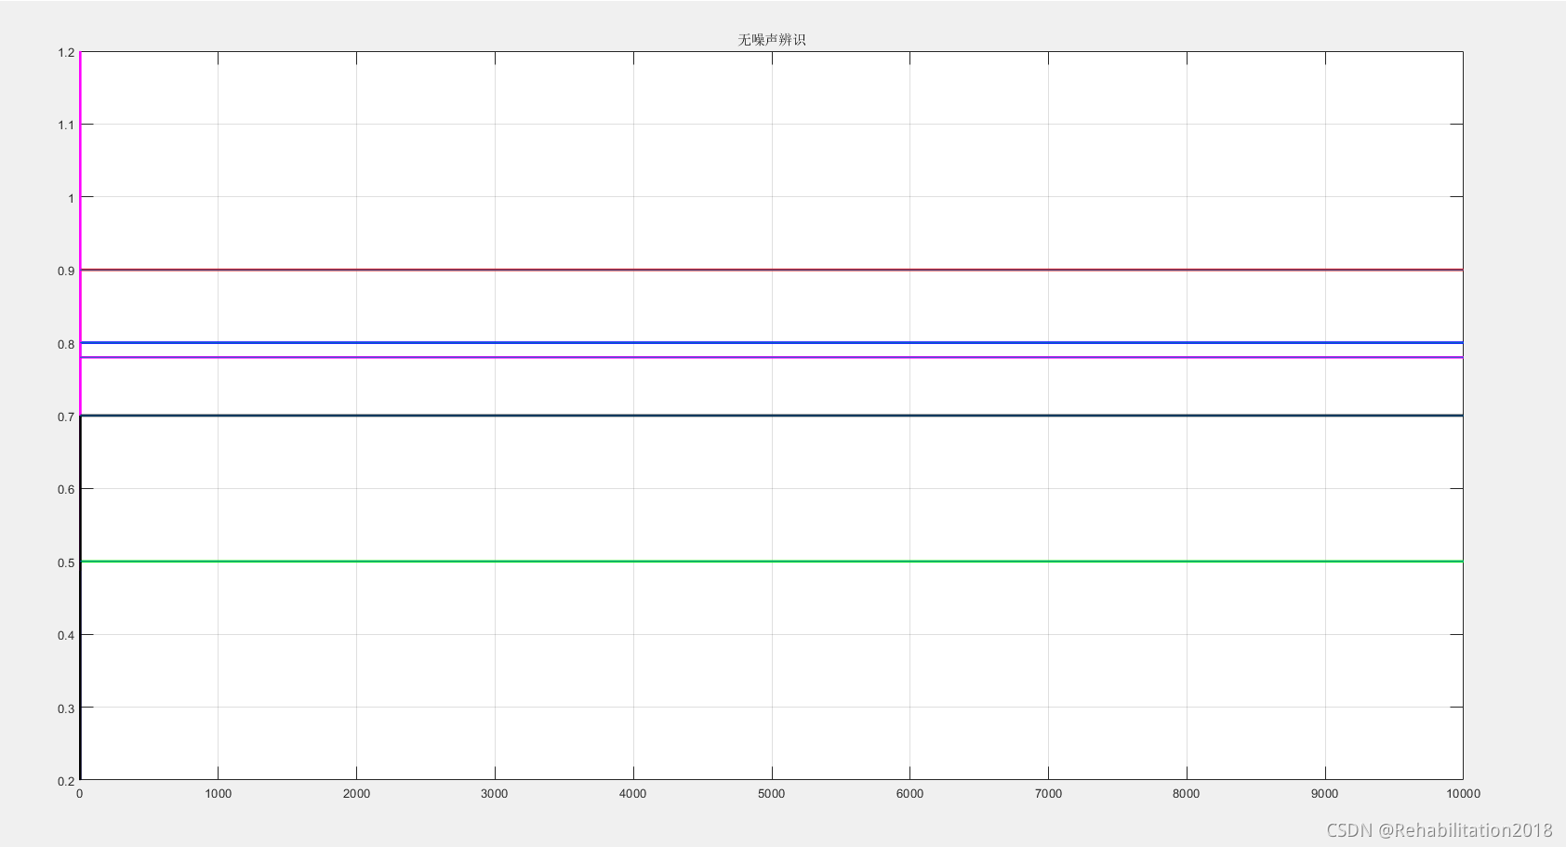Click x-axis tick label 9000
Screen dimensions: 1566x847
coord(1325,793)
